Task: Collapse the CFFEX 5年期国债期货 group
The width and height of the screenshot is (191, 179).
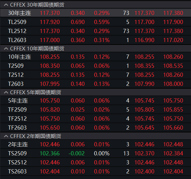Action: [x=6, y=92]
